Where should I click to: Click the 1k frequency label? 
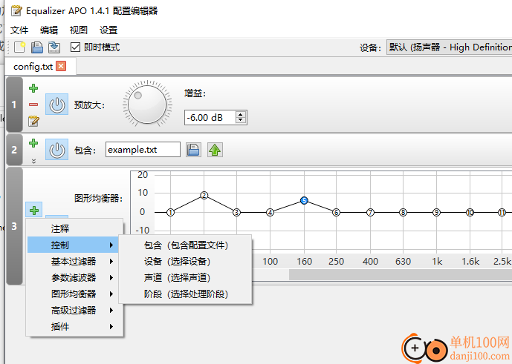pos(437,262)
